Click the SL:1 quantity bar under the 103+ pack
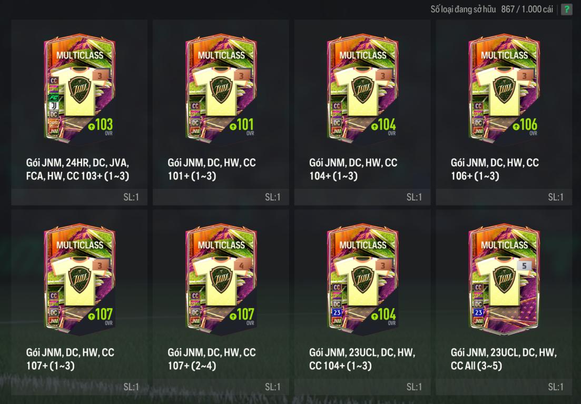Viewport: 581px width, 404px height. [80, 197]
